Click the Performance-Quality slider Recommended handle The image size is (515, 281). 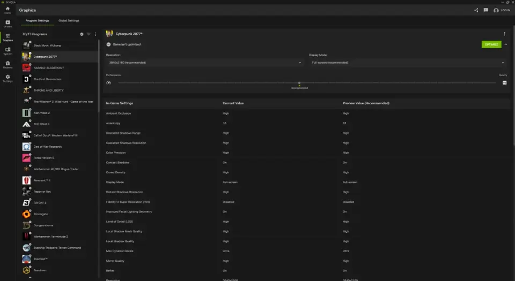coord(299,83)
